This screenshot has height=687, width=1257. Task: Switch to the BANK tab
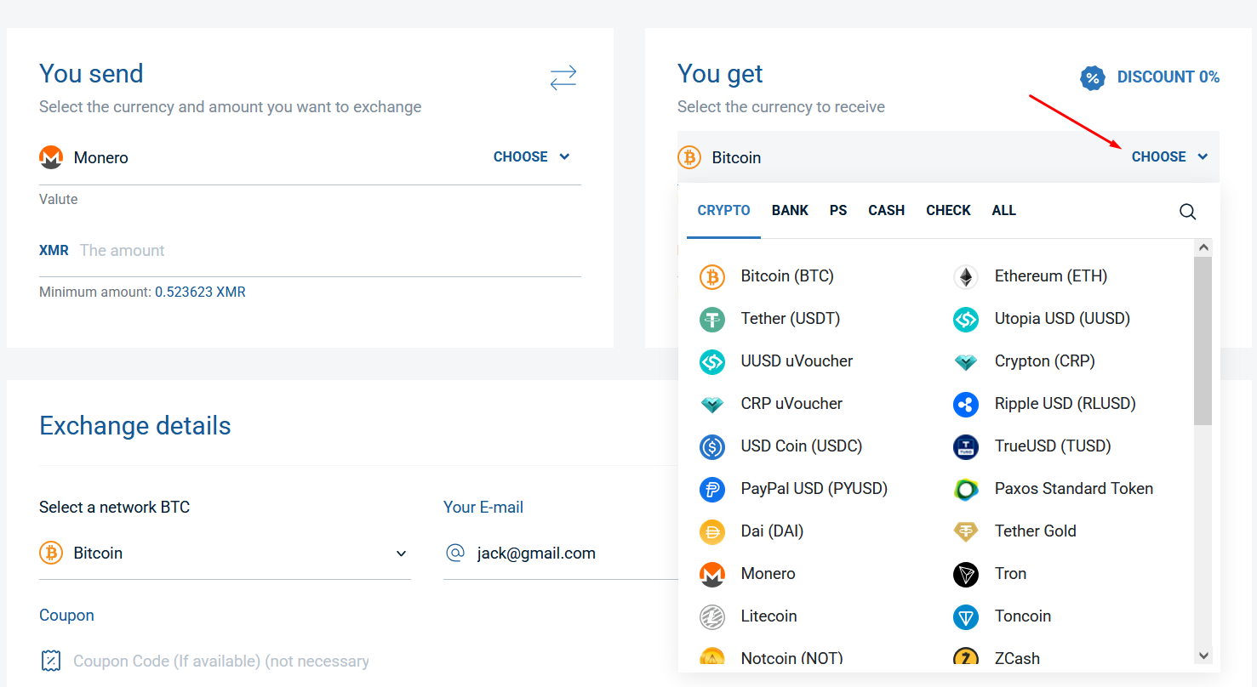coord(790,210)
